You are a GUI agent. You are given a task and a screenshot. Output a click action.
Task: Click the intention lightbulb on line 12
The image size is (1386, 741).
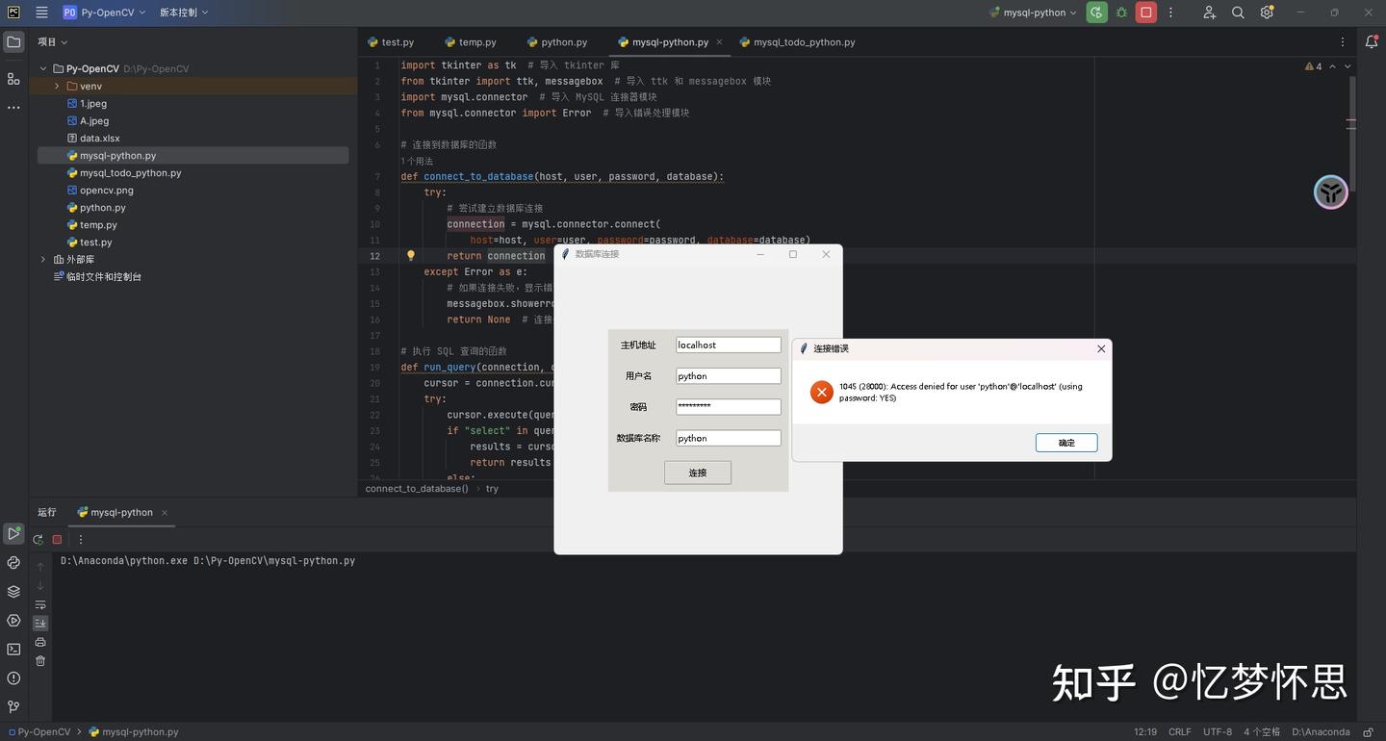[x=410, y=256]
